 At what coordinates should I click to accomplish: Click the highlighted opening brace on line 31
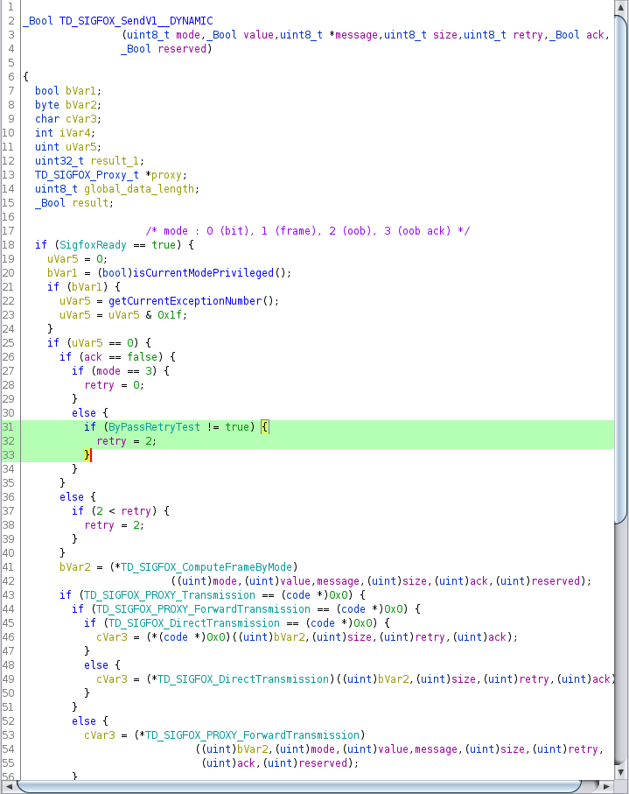tap(265, 427)
